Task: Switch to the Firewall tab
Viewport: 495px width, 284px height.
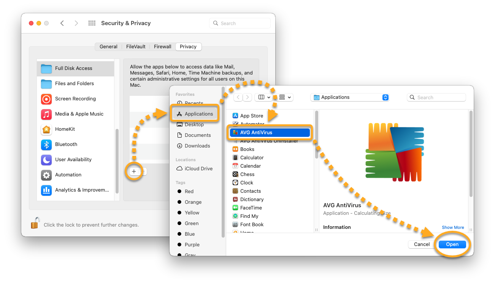Action: (x=162, y=47)
